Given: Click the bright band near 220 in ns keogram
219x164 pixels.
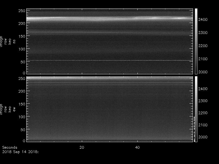Looking at the screenshot, I should (x=110, y=19).
